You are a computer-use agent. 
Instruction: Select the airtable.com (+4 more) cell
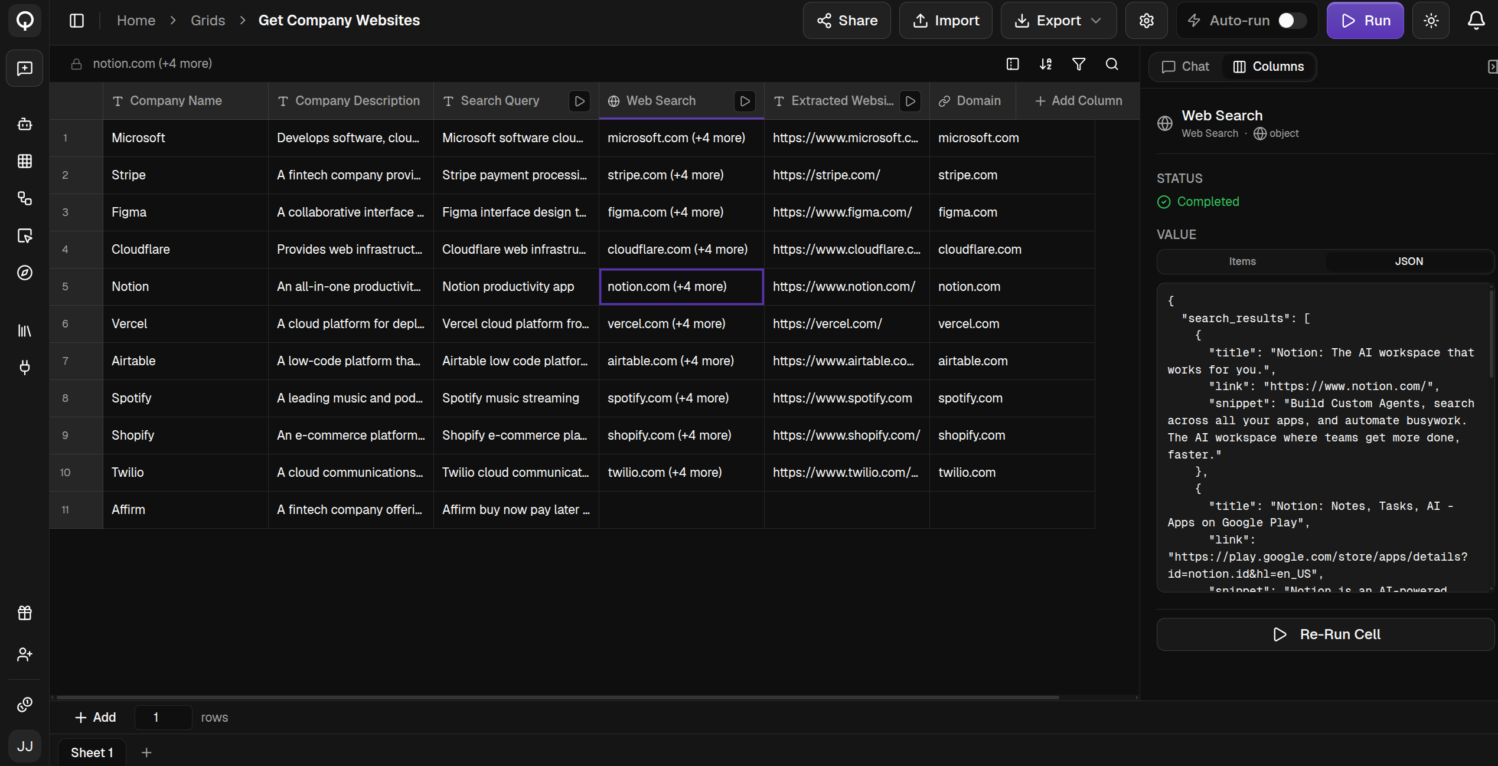coord(681,361)
